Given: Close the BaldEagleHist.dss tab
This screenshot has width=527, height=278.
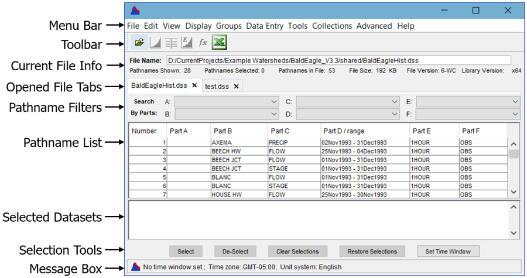Looking at the screenshot, I should (194, 85).
